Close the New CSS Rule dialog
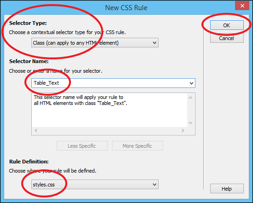Viewport: 253px width, 203px height. (x=242, y=6)
